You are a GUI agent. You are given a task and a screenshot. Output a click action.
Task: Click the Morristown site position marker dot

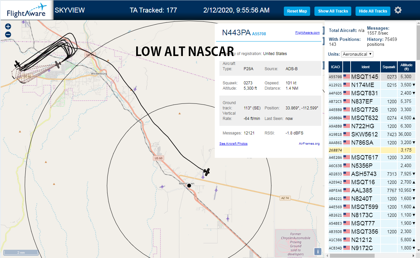tap(189, 186)
